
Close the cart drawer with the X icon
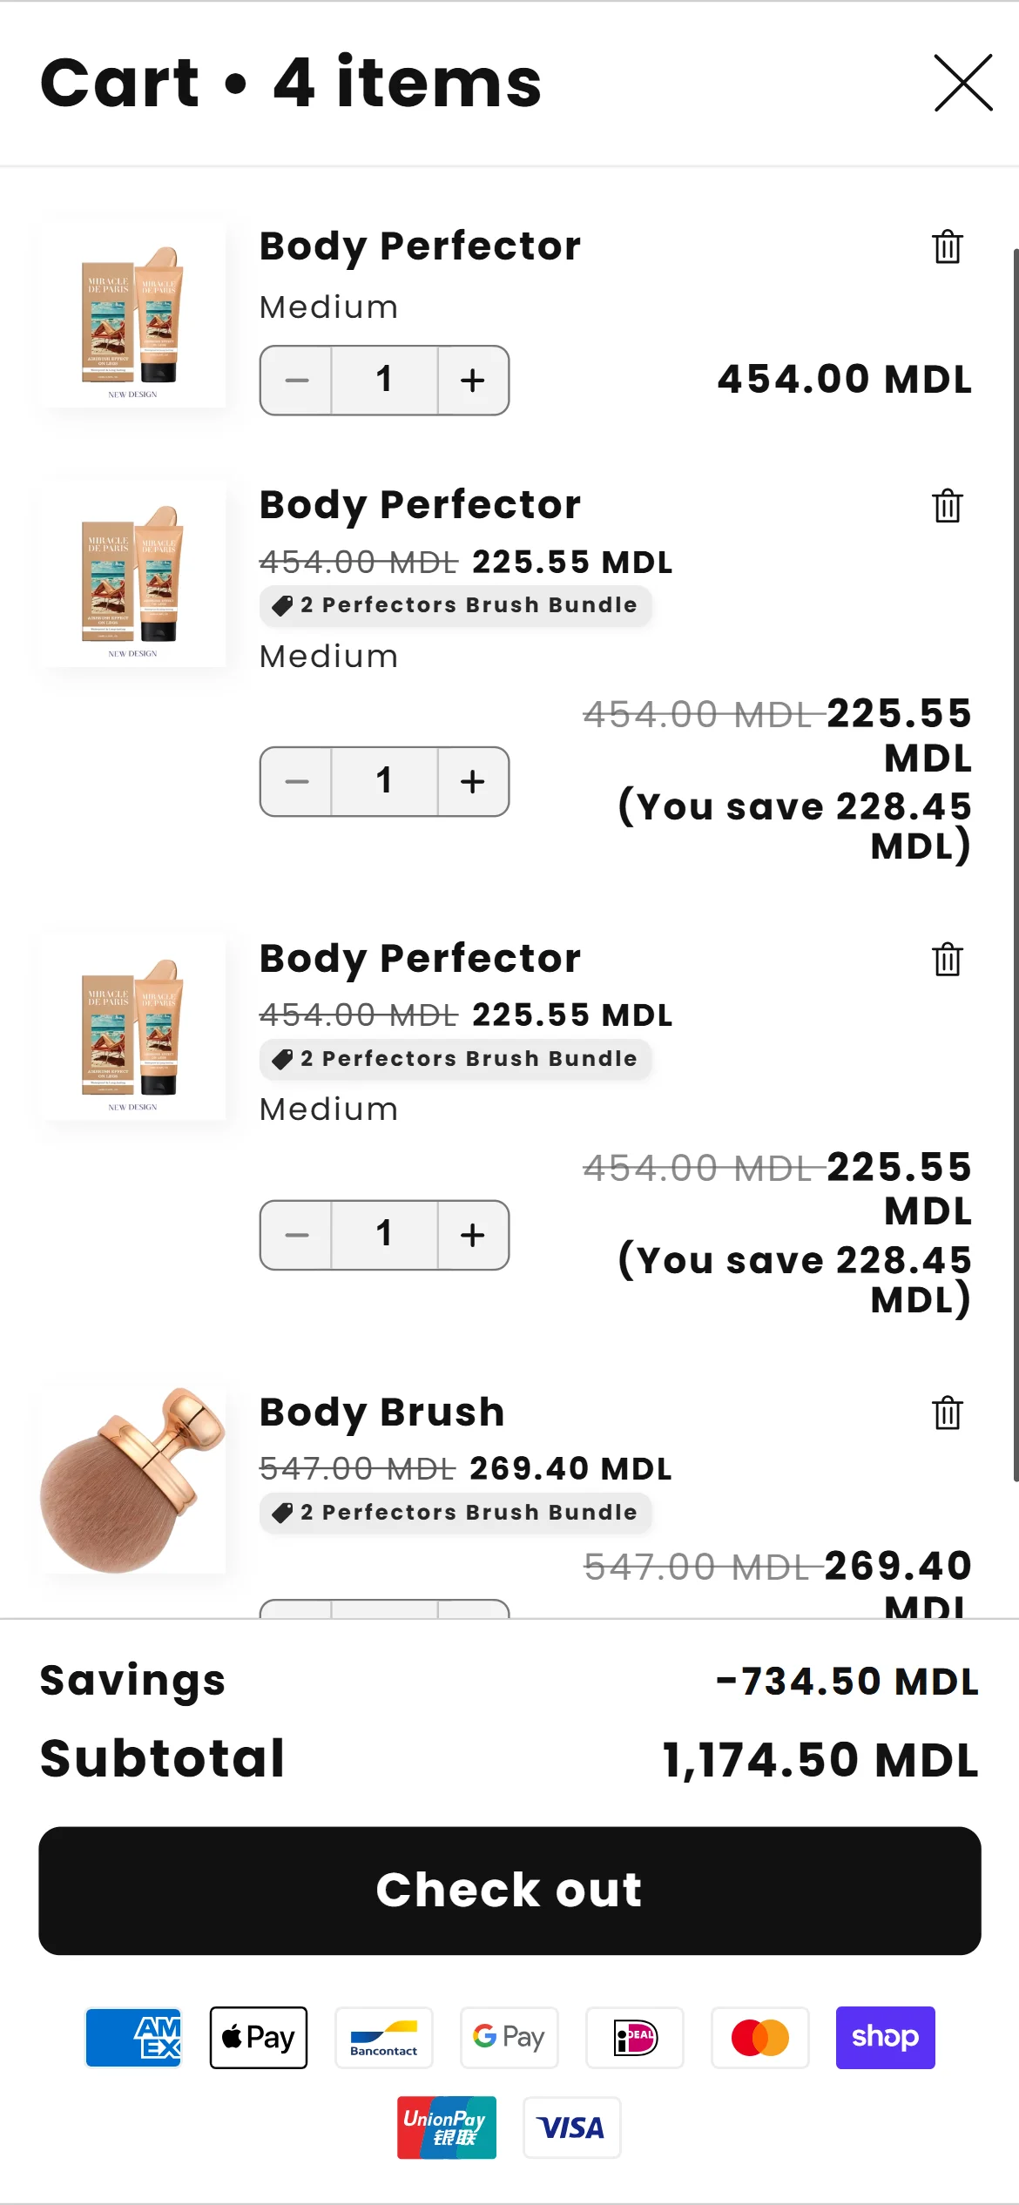tap(962, 83)
